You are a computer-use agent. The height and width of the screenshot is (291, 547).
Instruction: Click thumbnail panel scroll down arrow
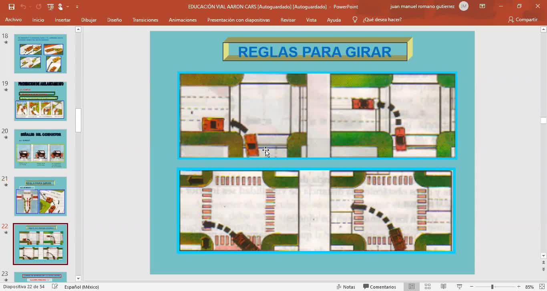point(78,279)
